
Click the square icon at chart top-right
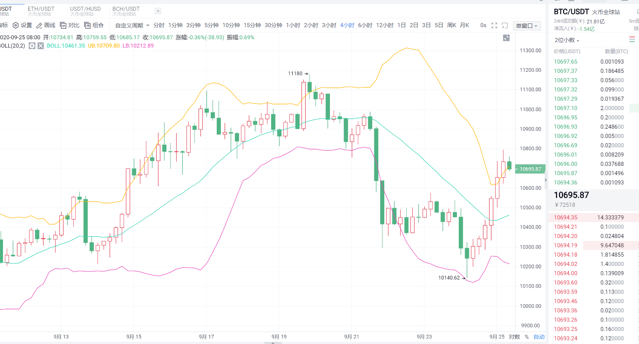[x=506, y=38]
